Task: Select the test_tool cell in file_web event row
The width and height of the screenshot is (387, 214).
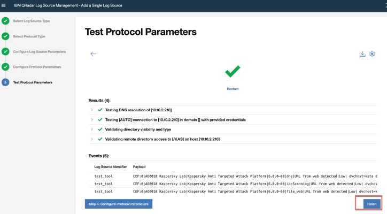Action: tap(103, 192)
